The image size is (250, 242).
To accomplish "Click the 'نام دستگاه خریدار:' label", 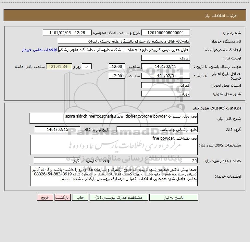I will point(226,41).
